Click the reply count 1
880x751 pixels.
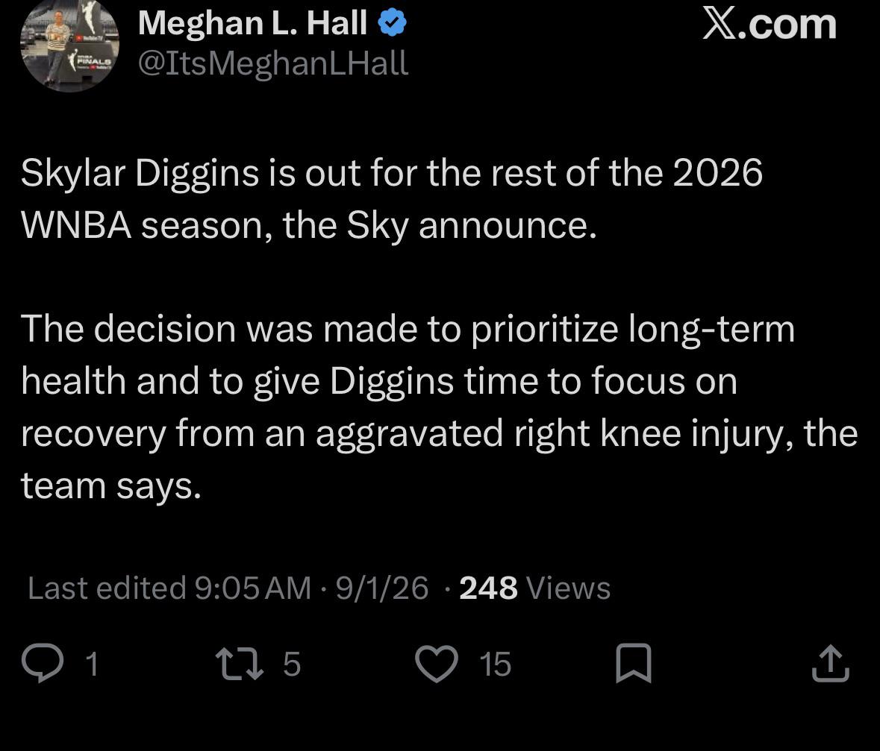tap(92, 664)
